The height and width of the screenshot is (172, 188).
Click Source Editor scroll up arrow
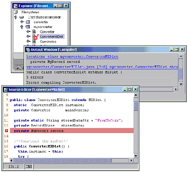coord(136,95)
